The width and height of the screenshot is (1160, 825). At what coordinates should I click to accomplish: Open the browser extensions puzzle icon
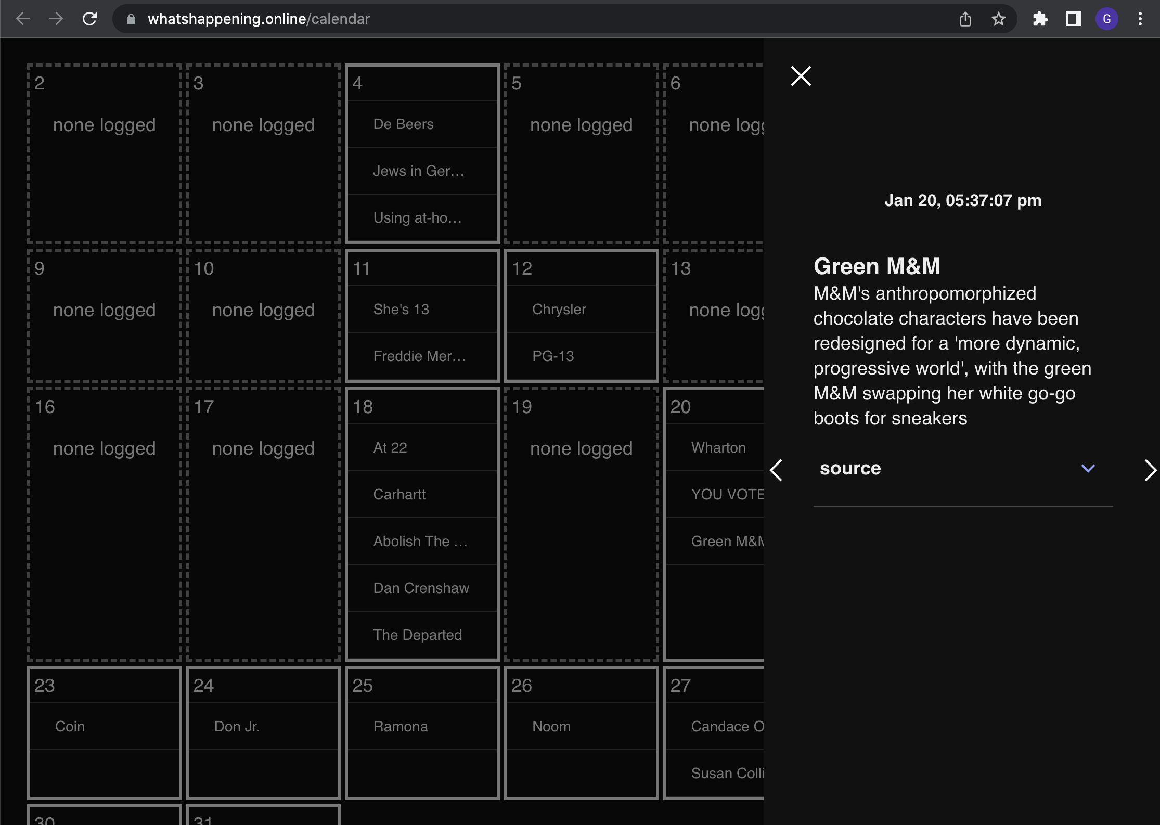1040,19
